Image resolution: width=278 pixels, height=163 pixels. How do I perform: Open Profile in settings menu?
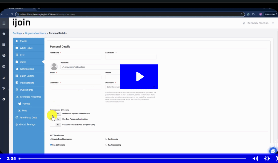(29, 41)
